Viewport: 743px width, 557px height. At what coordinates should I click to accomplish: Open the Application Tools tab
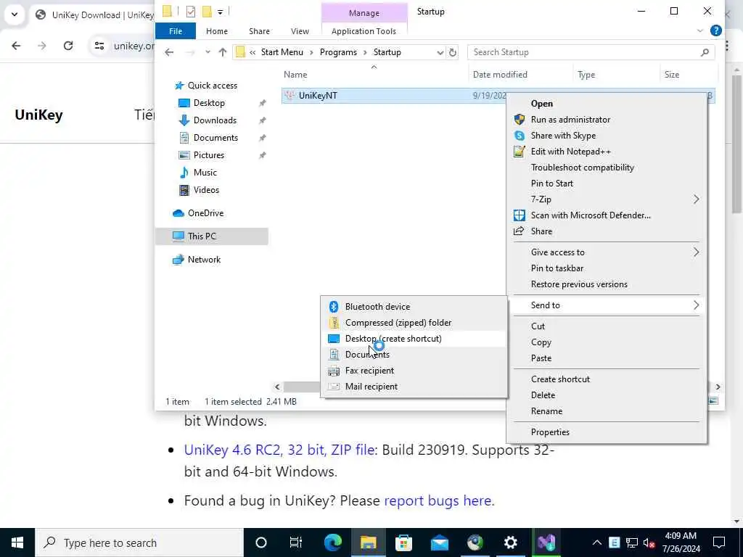364,31
